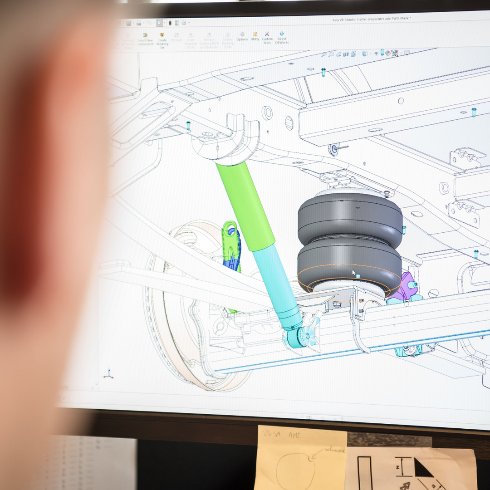Open the File Properties list icon
Screen dimensions: 490x490
tap(177, 23)
